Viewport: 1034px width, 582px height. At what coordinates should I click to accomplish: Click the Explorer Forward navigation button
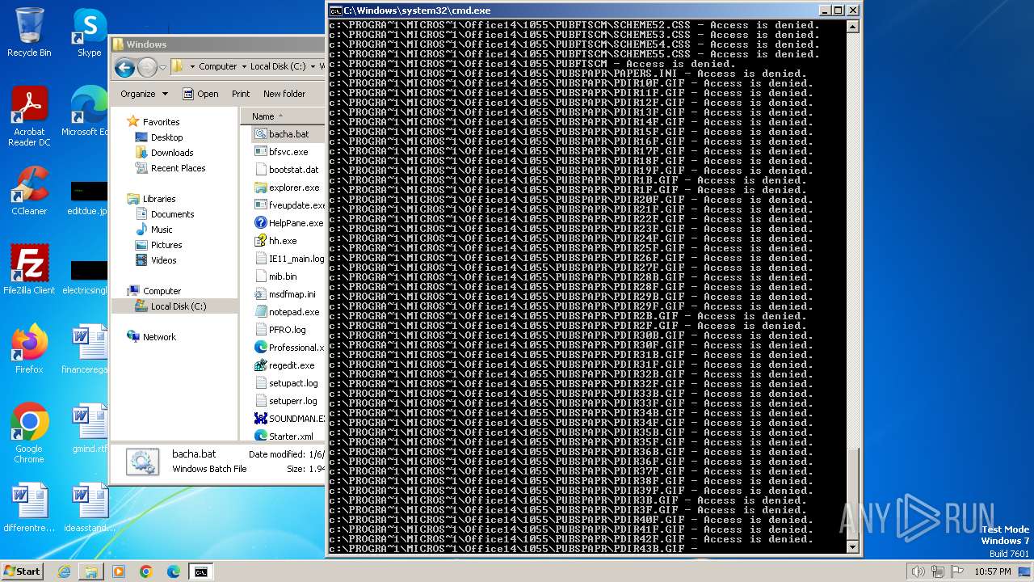pos(147,67)
